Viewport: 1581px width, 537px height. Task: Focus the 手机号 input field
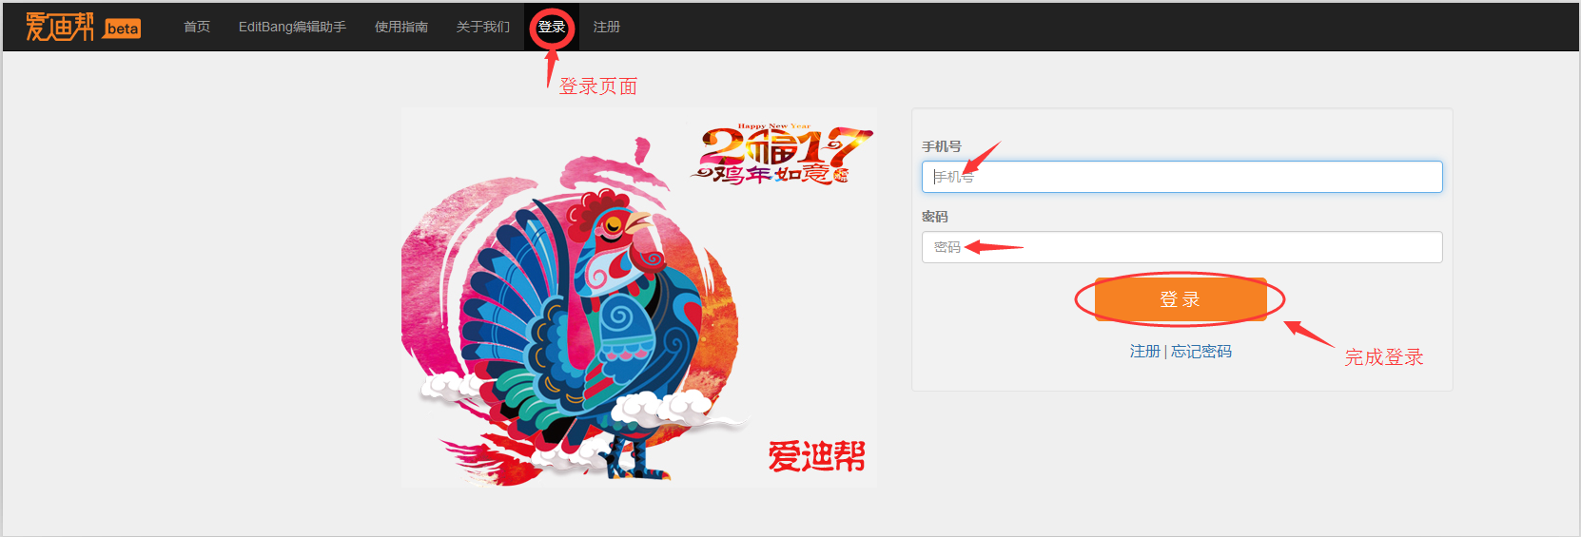(1181, 177)
